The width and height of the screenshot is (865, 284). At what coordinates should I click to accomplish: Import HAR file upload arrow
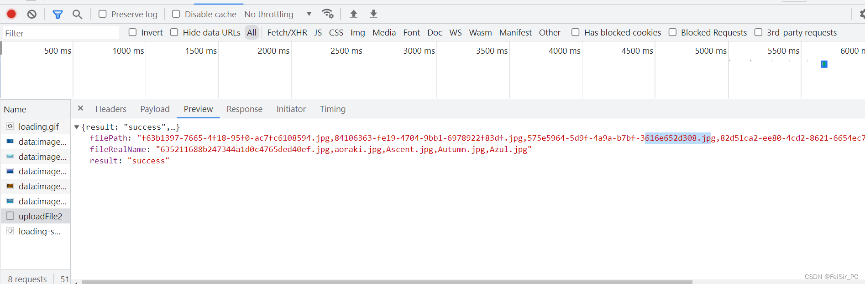pyautogui.click(x=354, y=14)
